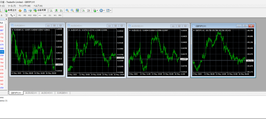The height and width of the screenshot is (119, 266).
Task: Zoom in on the chart
Action: [x=67, y=10]
